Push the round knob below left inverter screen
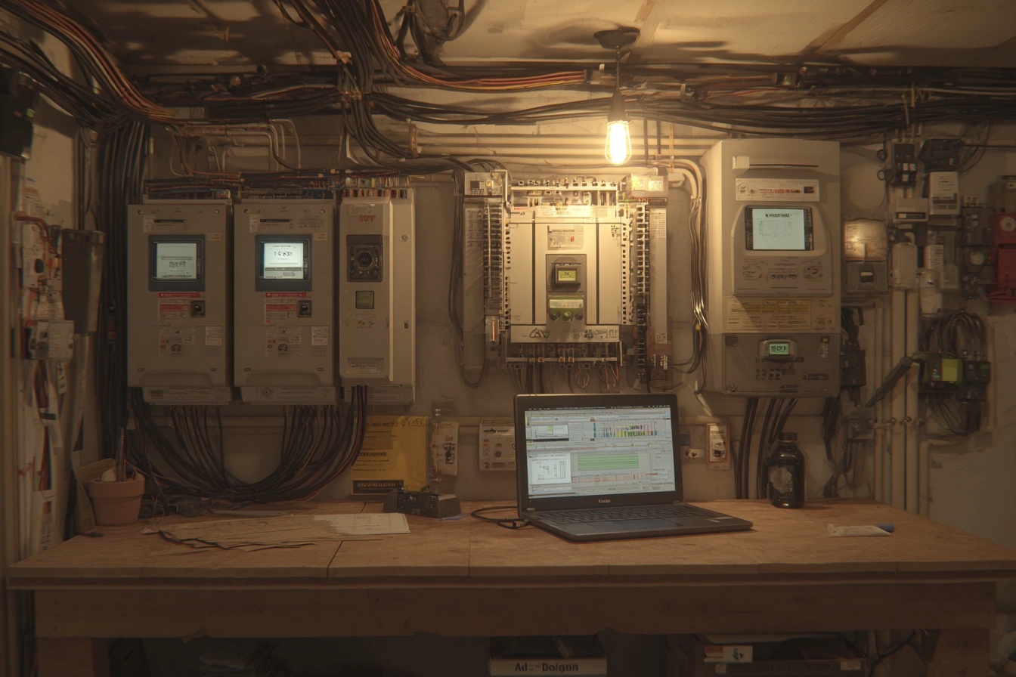Image resolution: width=1016 pixels, height=677 pixels. click(197, 308)
